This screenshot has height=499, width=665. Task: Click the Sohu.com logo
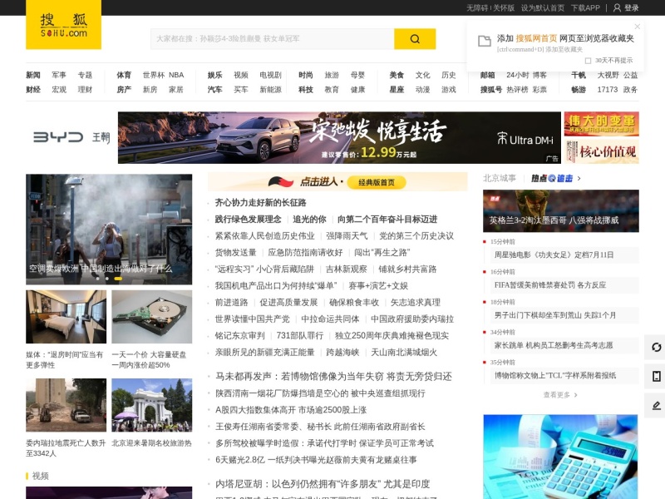pos(64,25)
